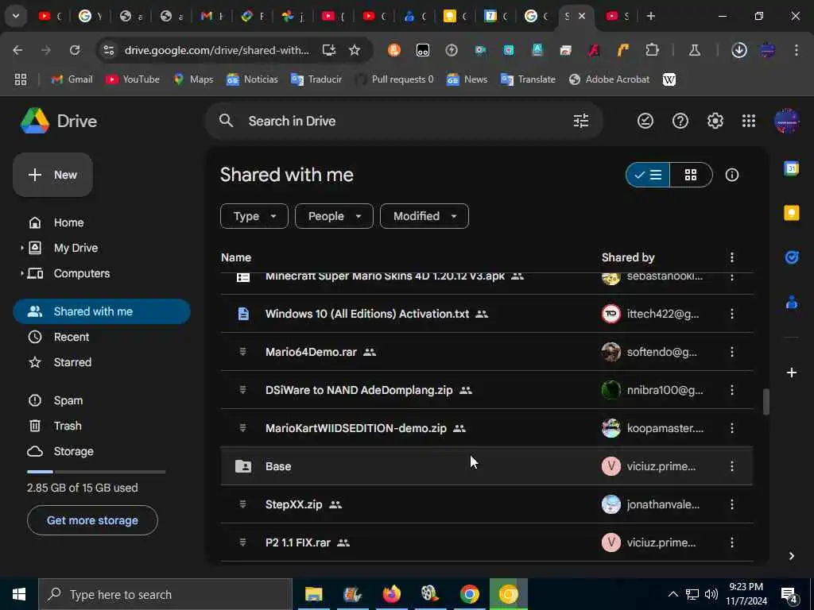Screen dimensions: 814x610
Task: Open Google Calendar in side panel
Action: [x=792, y=168]
